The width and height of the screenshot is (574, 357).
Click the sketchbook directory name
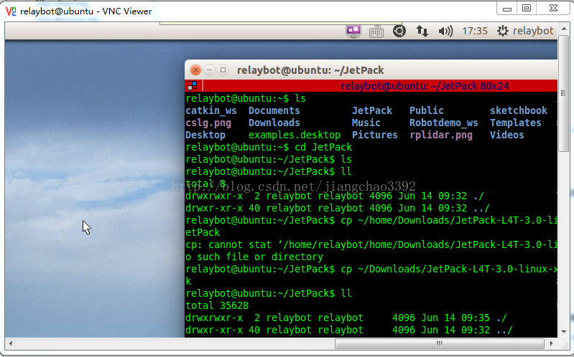tap(519, 110)
